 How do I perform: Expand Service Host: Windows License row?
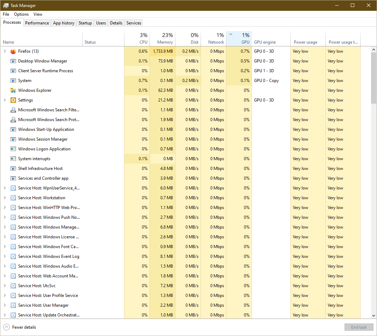point(5,237)
